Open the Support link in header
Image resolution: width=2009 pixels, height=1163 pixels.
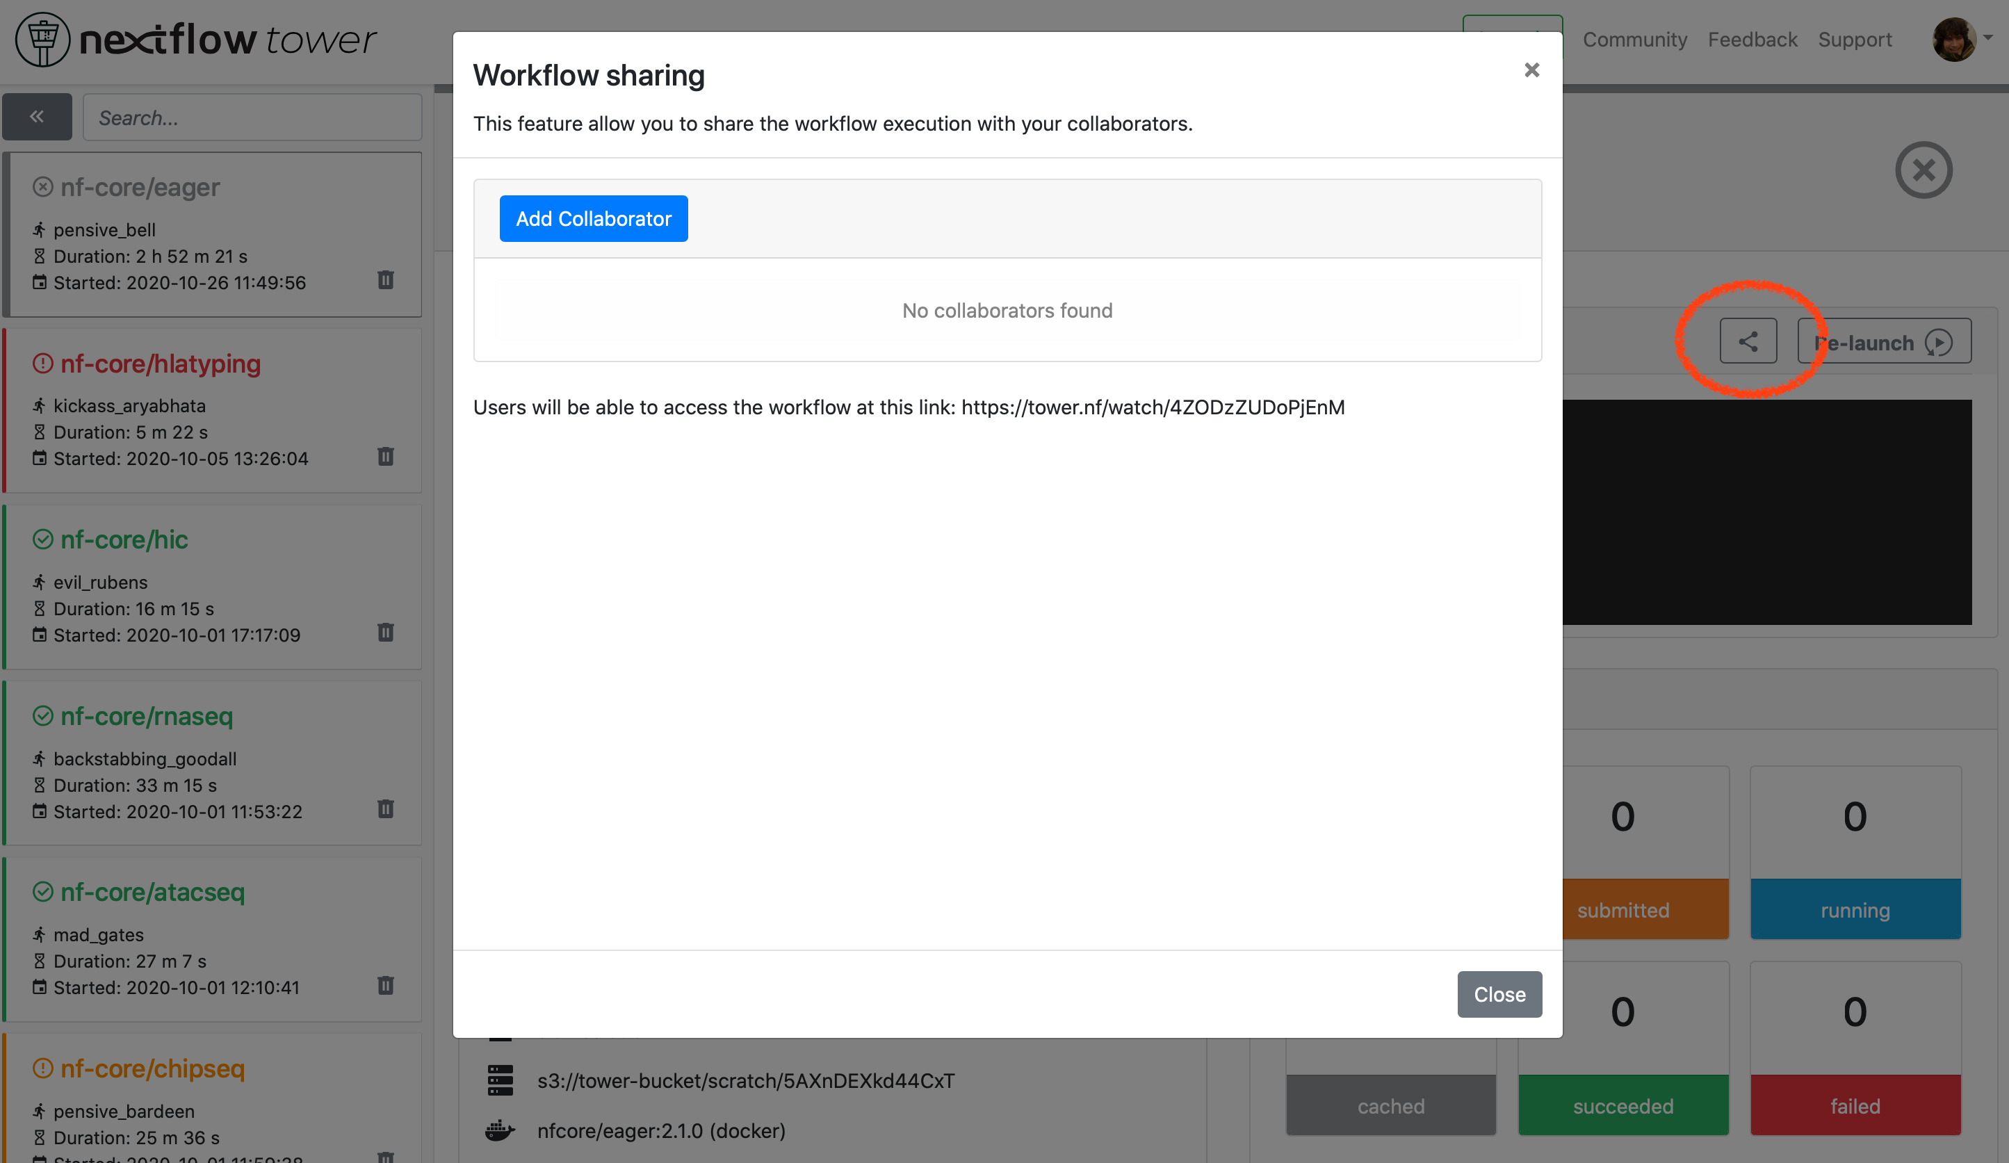click(x=1855, y=40)
